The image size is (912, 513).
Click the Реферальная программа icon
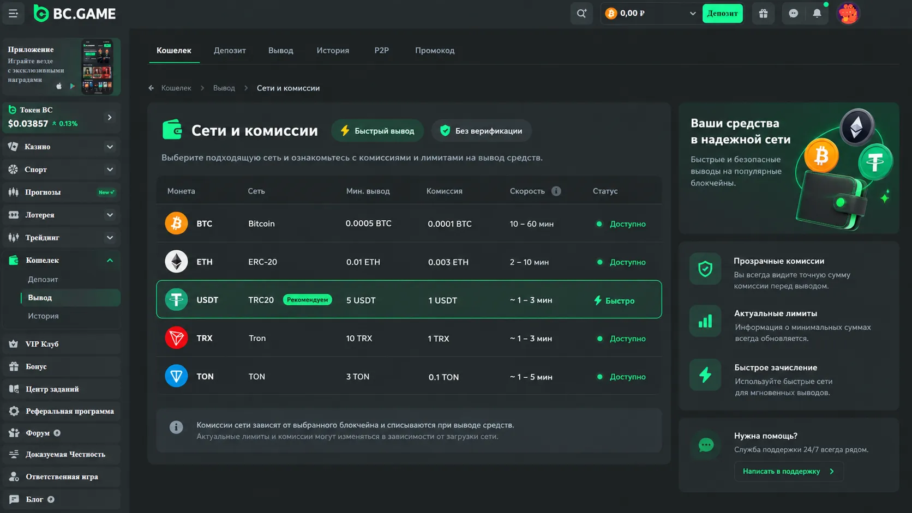point(14,411)
